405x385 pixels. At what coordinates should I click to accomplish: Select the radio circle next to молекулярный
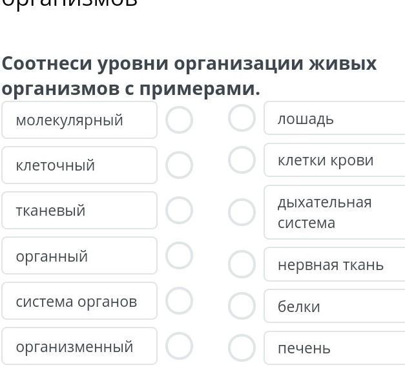(x=179, y=120)
